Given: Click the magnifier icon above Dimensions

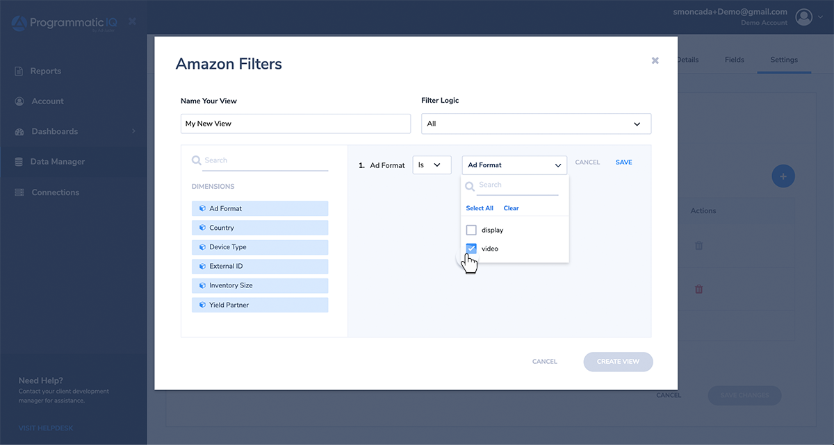Looking at the screenshot, I should click(196, 160).
